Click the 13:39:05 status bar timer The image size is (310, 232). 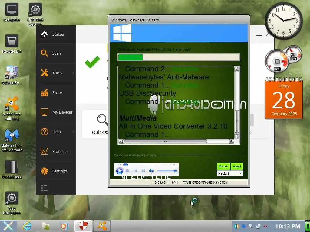tap(159, 182)
